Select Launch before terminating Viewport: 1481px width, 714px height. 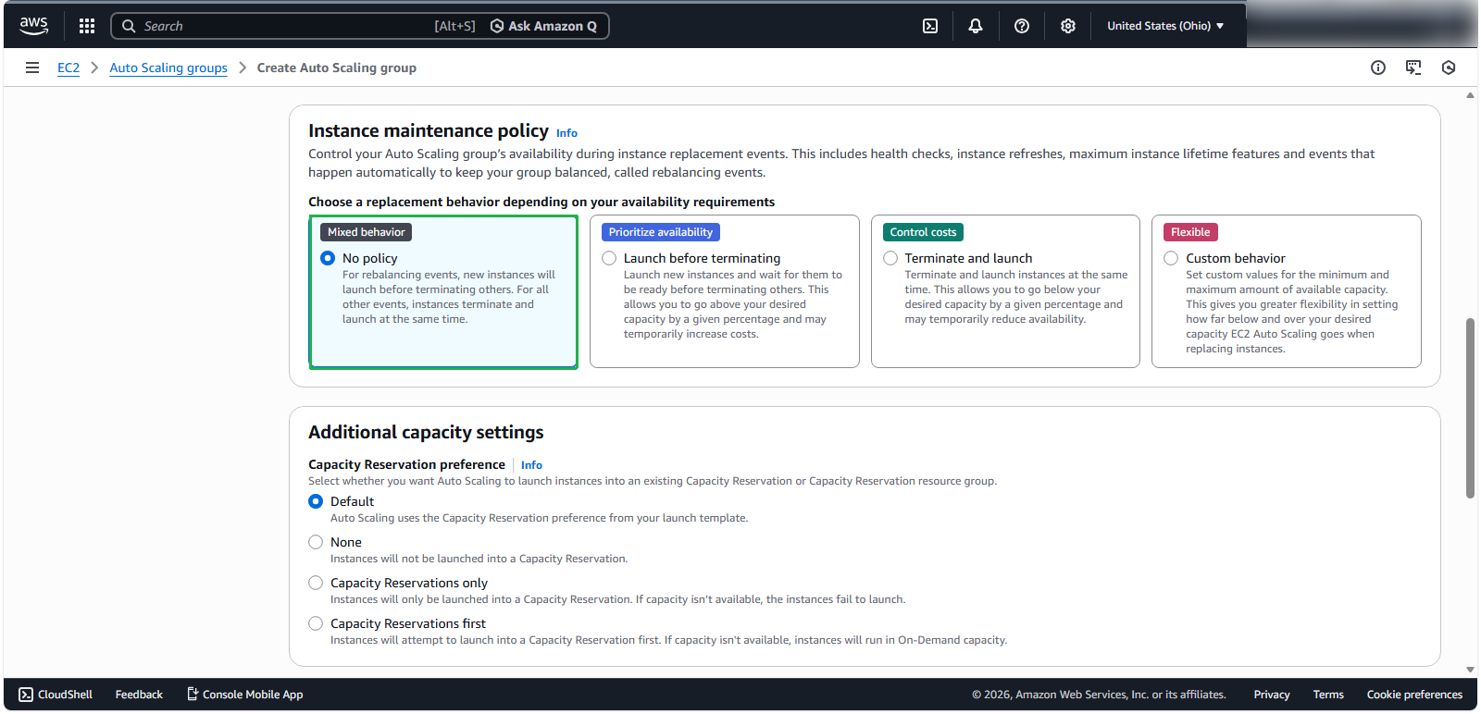[609, 258]
